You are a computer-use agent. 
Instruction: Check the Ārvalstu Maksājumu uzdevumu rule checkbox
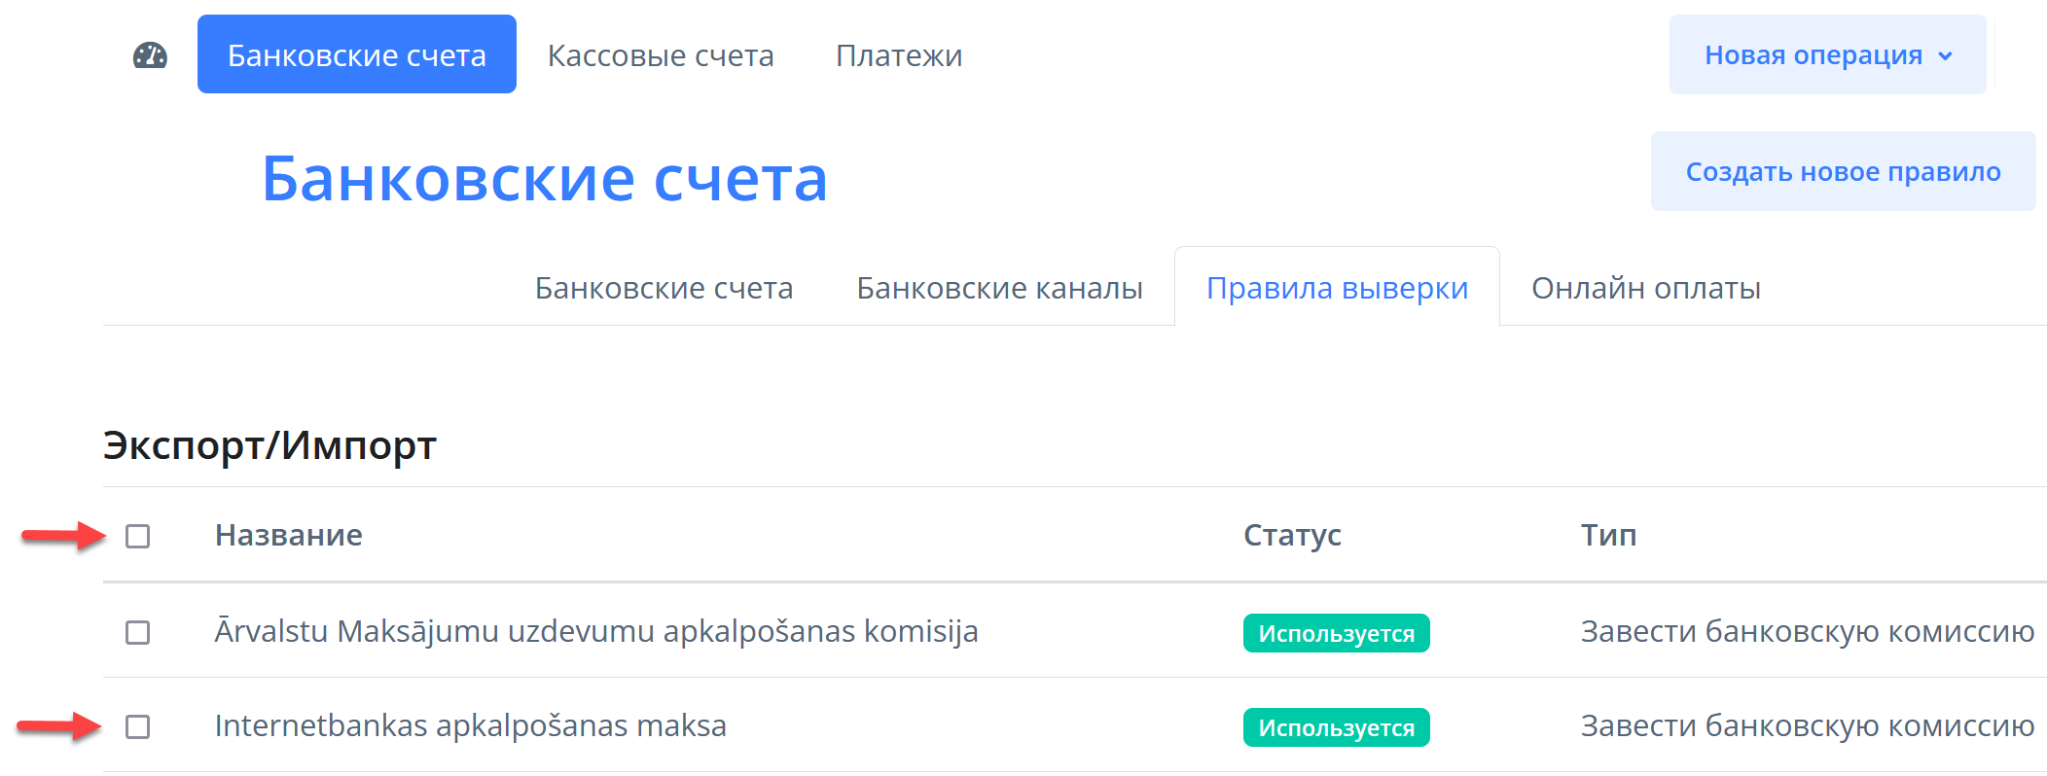[x=138, y=632]
